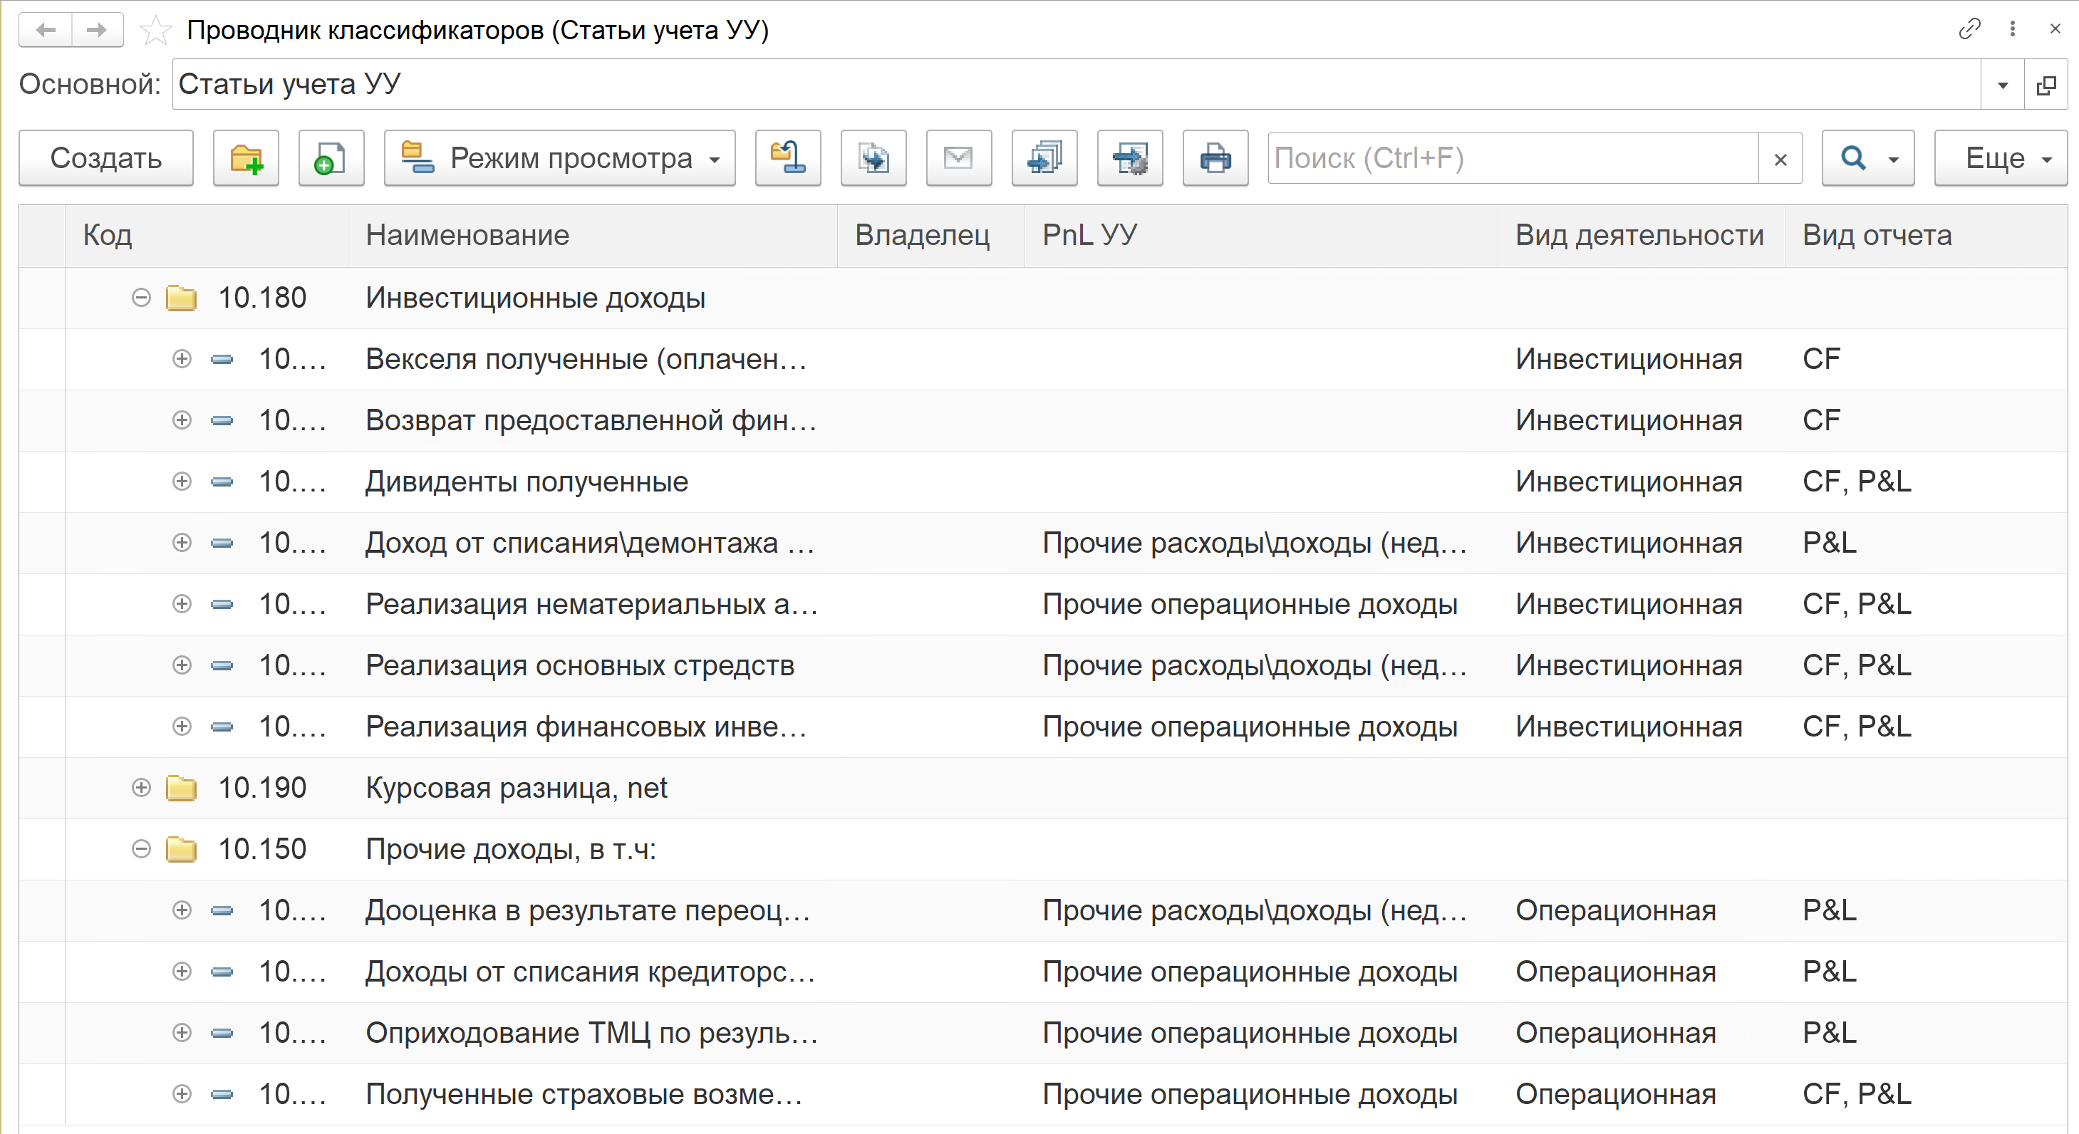Get link via chain icon

[1969, 29]
